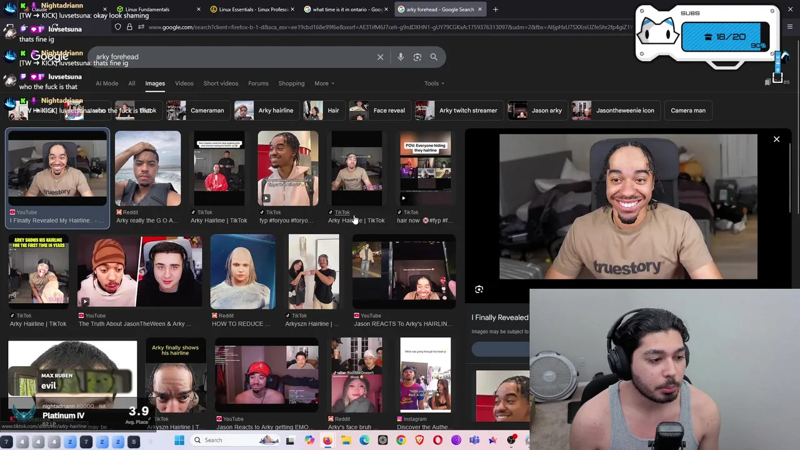Open 'Arky really the G O A' Reddit image
Screen dimensions: 800x450
click(147, 168)
